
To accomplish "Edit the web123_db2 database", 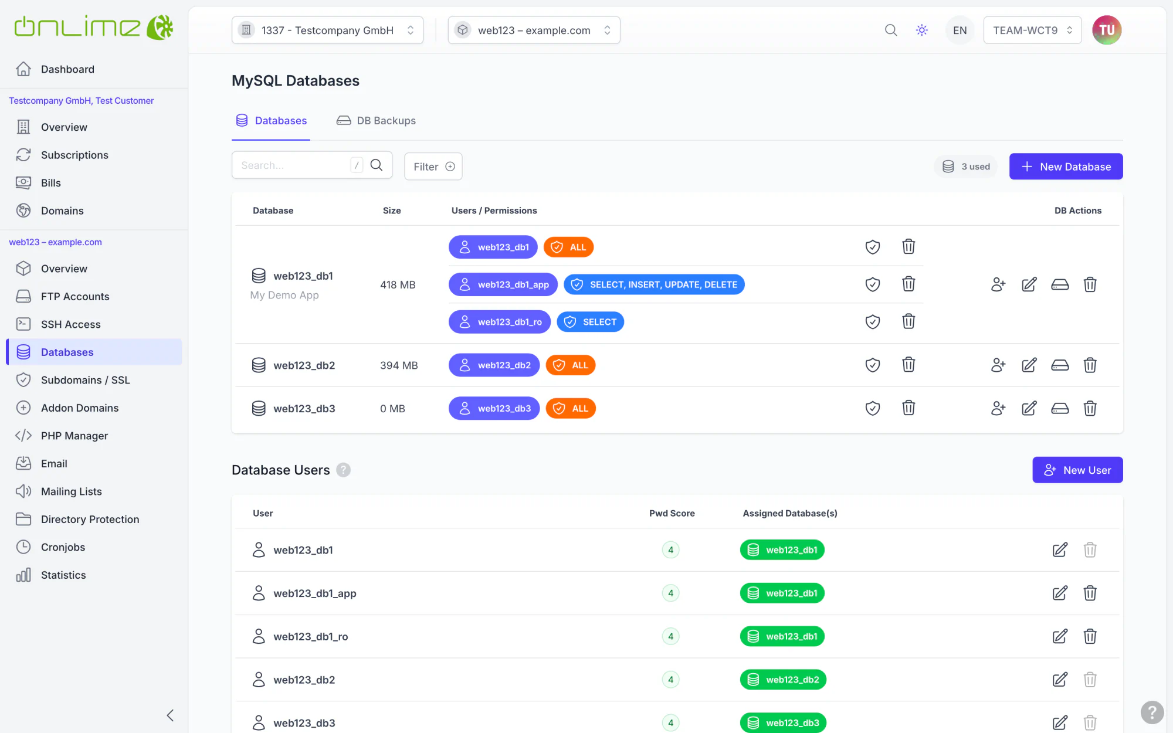I will [x=1029, y=365].
